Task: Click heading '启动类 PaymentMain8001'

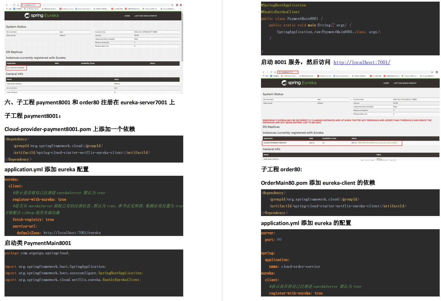Action: tap(38, 243)
